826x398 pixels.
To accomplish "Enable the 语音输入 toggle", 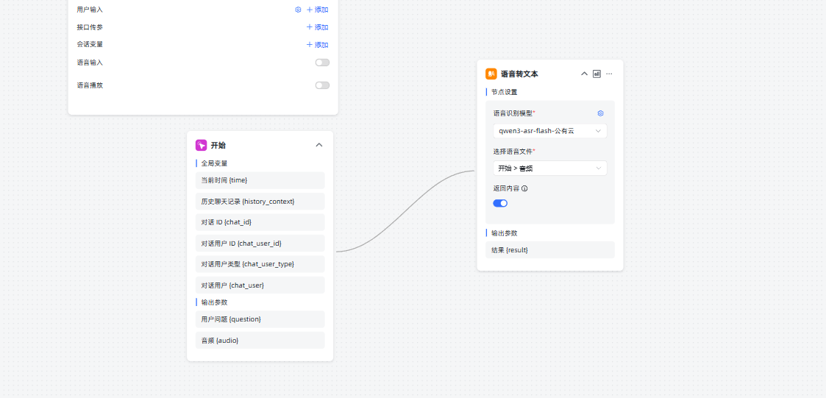I will point(322,63).
